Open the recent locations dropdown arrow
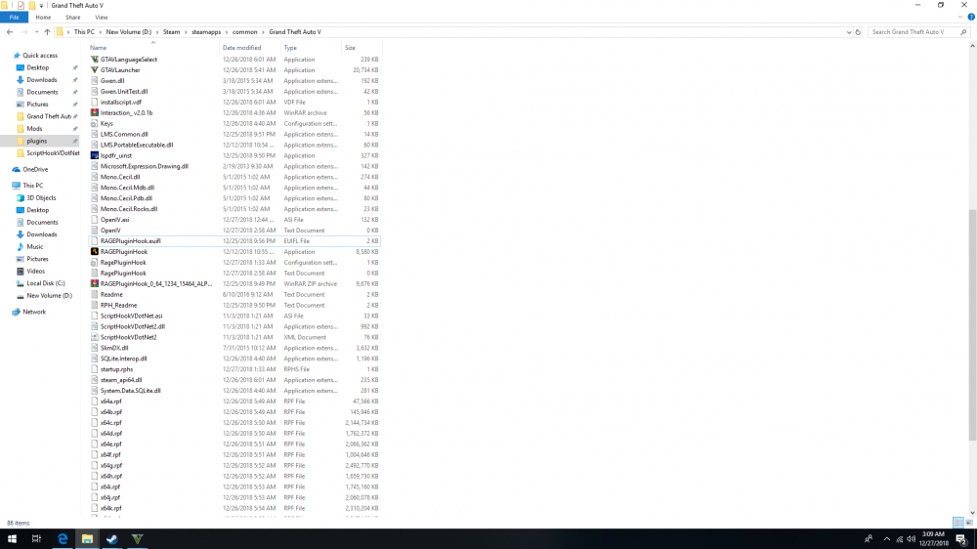The width and height of the screenshot is (977, 549). pyautogui.click(x=36, y=32)
